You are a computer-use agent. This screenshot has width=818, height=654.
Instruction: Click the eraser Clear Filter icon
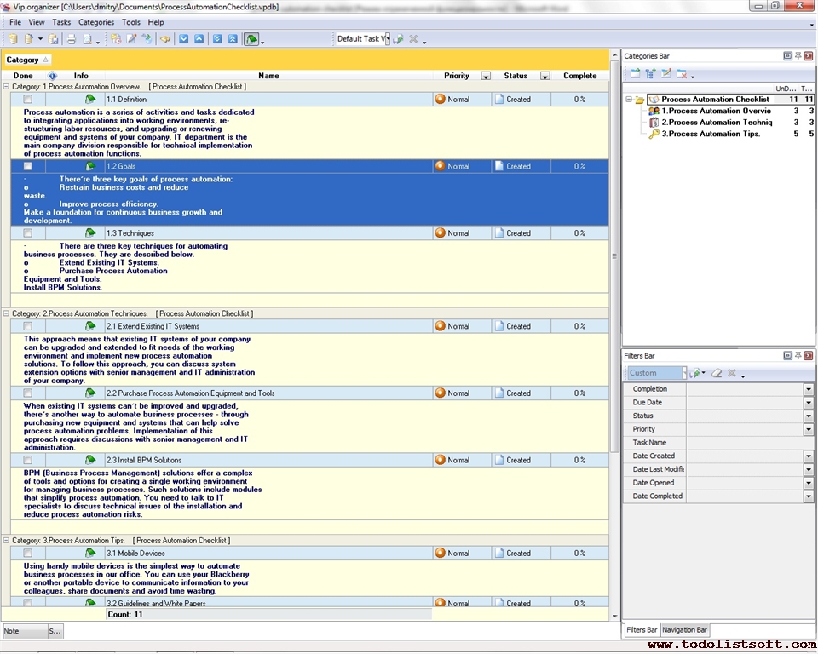(717, 373)
